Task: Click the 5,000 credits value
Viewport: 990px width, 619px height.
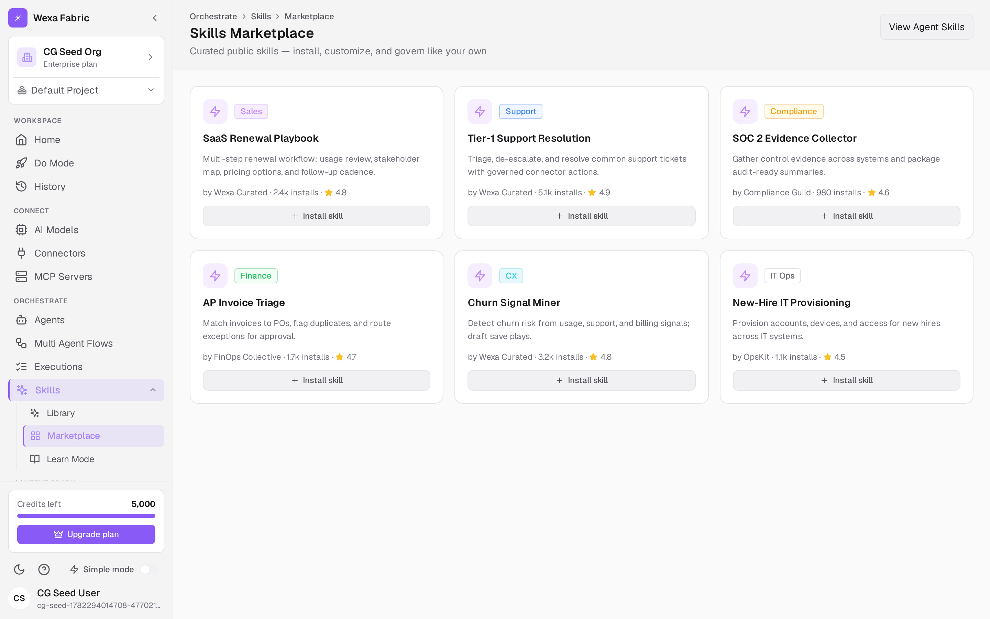Action: coord(143,504)
